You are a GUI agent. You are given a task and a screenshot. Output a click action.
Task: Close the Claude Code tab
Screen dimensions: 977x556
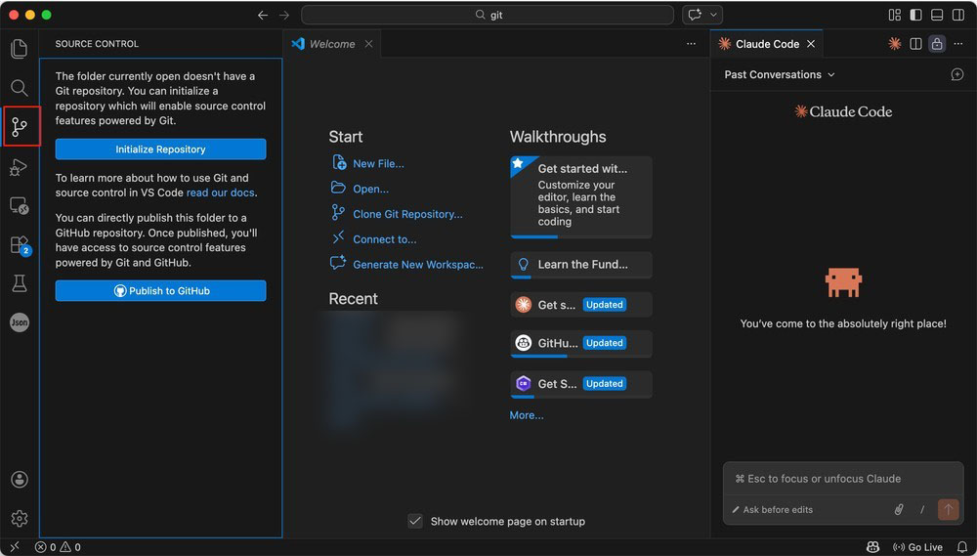[x=811, y=44]
